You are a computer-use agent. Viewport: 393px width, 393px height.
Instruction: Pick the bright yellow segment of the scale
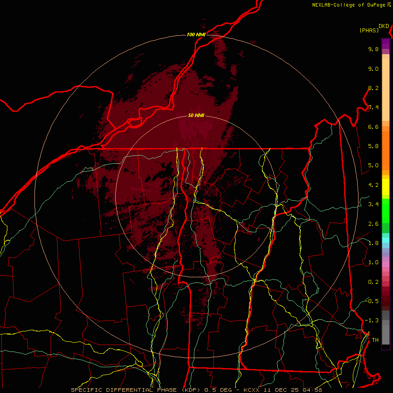386,187
